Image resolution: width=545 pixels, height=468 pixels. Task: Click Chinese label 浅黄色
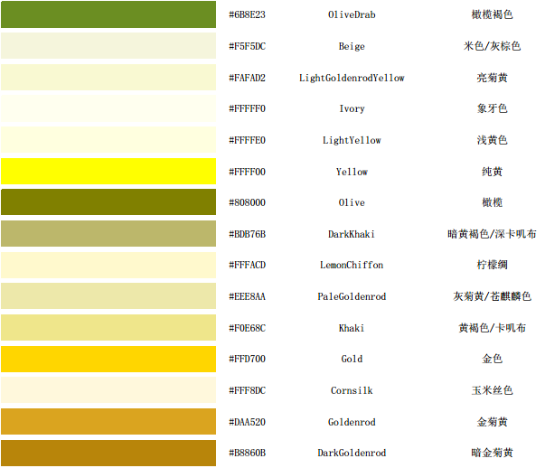[x=492, y=140]
